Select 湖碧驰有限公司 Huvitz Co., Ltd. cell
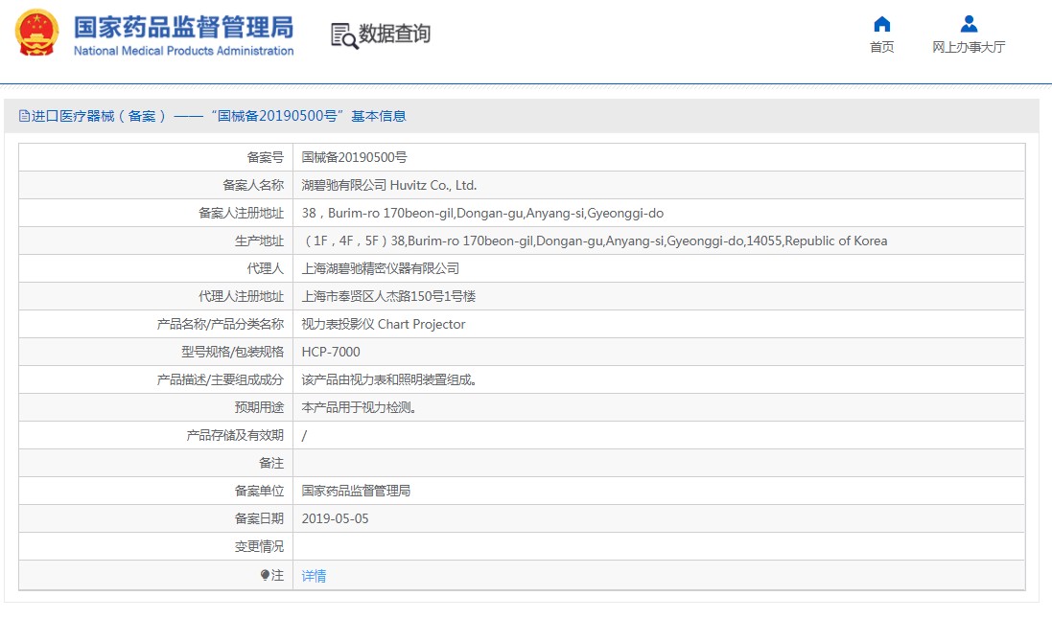The width and height of the screenshot is (1052, 619). coord(389,185)
